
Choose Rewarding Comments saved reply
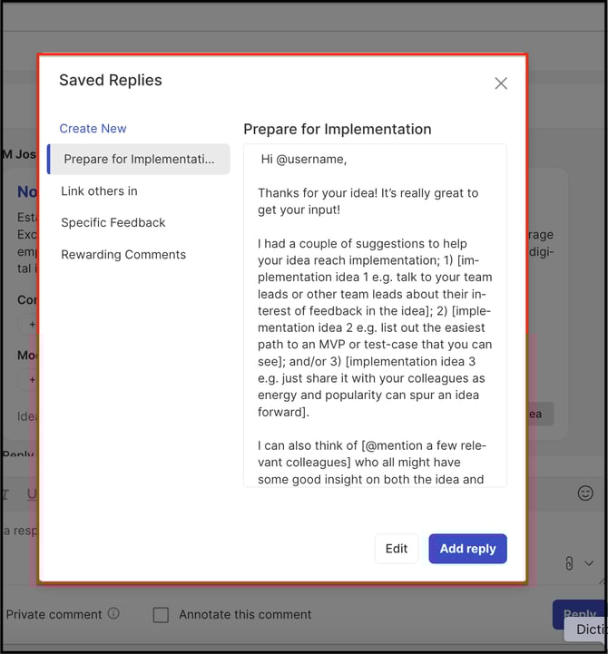(x=123, y=254)
